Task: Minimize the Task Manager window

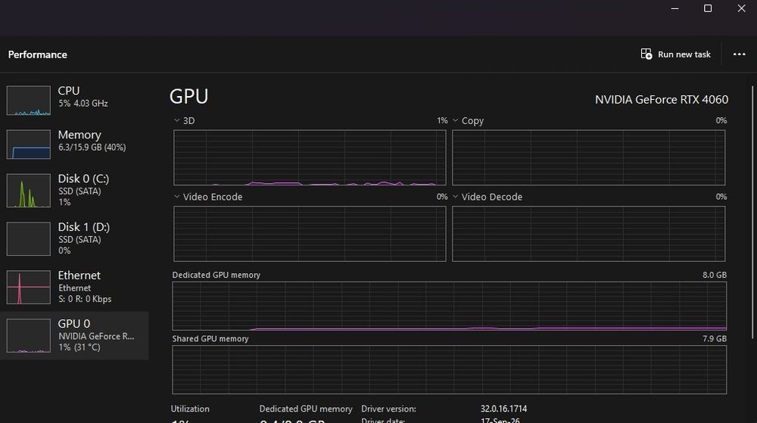Action: pos(675,8)
